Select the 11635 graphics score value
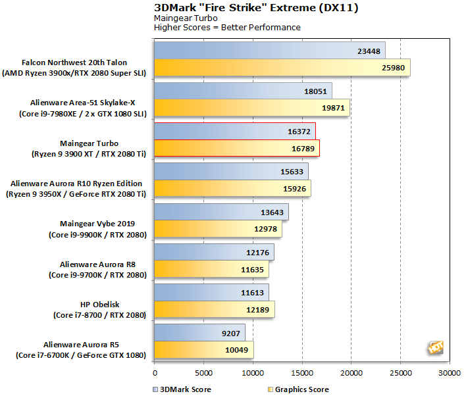The width and height of the screenshot is (466, 396). [x=252, y=270]
